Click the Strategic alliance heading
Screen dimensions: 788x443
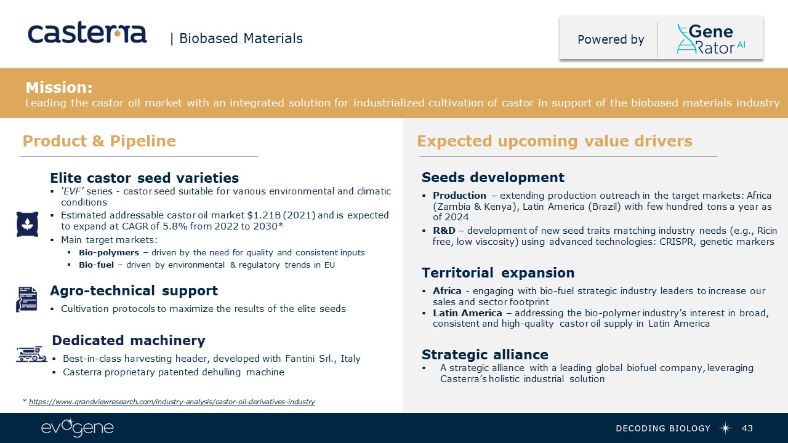click(x=485, y=354)
